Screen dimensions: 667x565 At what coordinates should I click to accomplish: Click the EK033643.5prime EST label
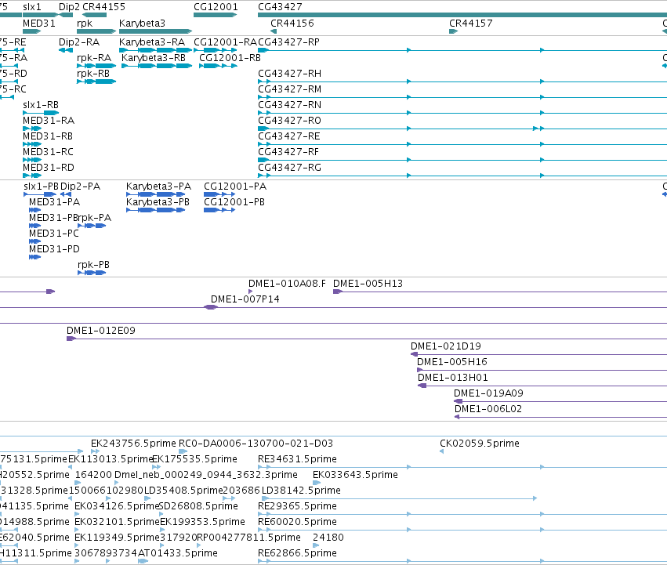pos(355,475)
